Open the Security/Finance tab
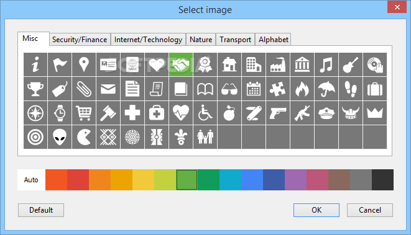Viewport: 411px width, 235px height. coord(80,40)
